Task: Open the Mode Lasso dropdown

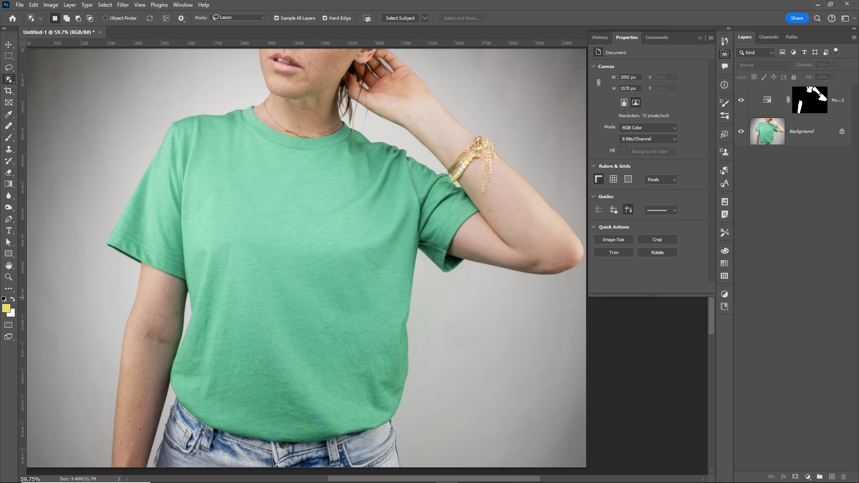Action: point(239,17)
